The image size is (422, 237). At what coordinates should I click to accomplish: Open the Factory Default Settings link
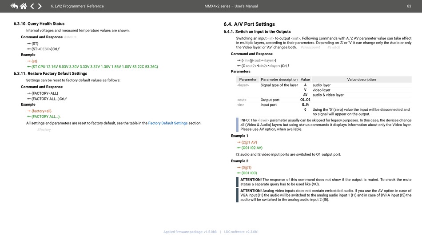[x=167, y=123]
